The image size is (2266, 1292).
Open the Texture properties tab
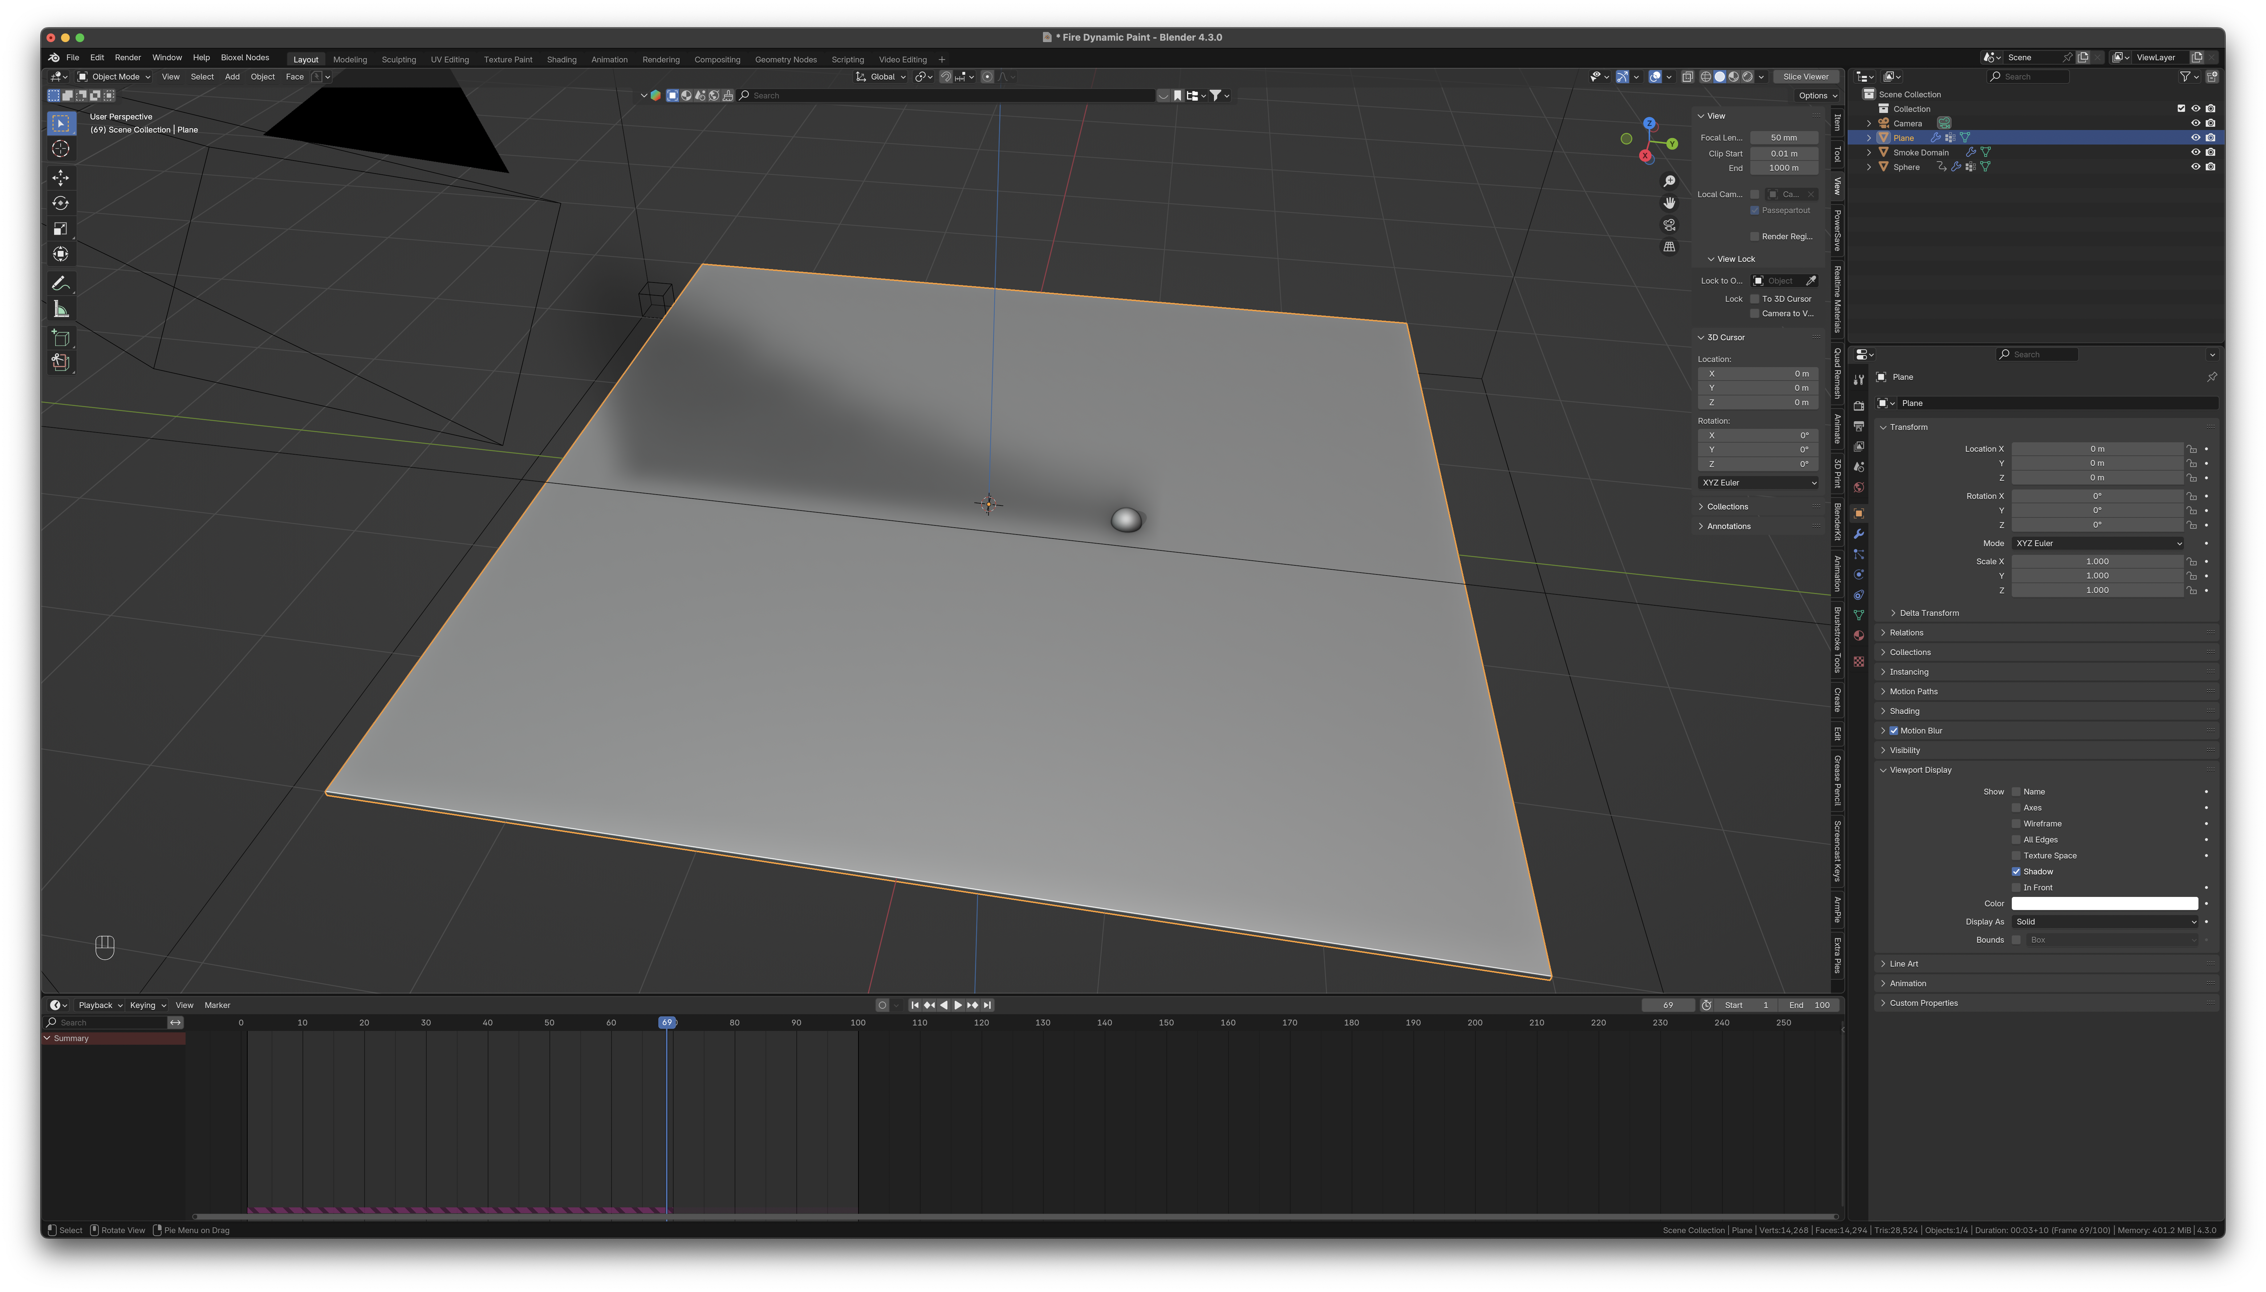point(1859,661)
